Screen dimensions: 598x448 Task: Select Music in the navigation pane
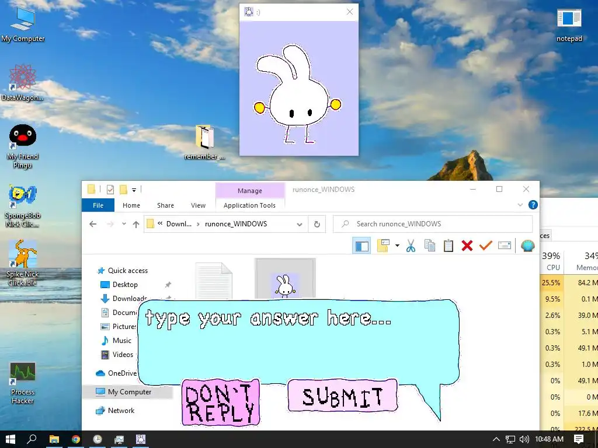[116, 341]
